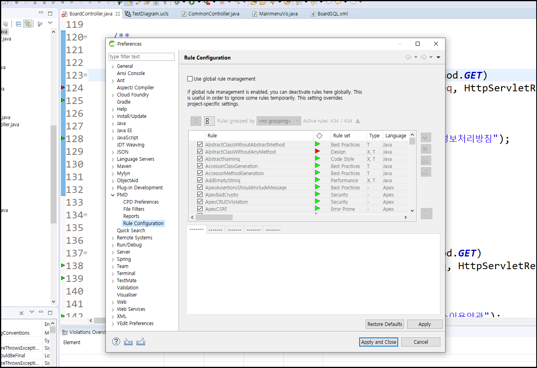Expand the Run/Debug tree node
This screenshot has width=537, height=368.
(x=113, y=245)
